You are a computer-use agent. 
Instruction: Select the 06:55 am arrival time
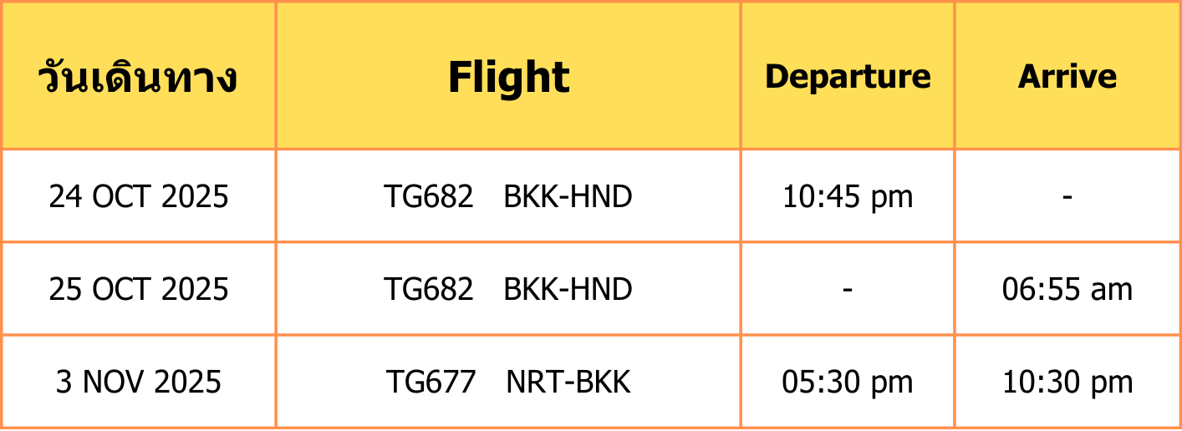tap(1067, 290)
